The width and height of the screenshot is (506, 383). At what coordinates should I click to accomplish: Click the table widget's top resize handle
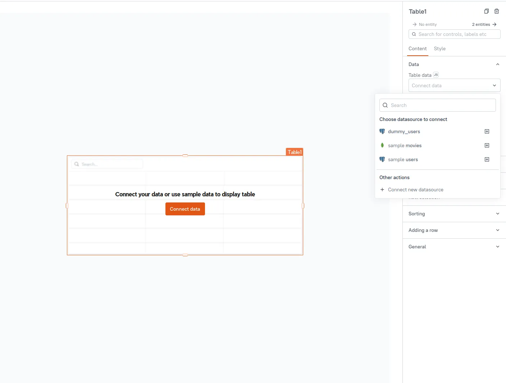click(x=185, y=155)
